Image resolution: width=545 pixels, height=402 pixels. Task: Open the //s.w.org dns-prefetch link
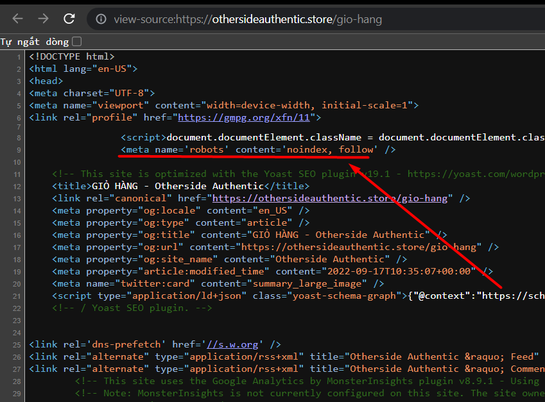coord(232,344)
